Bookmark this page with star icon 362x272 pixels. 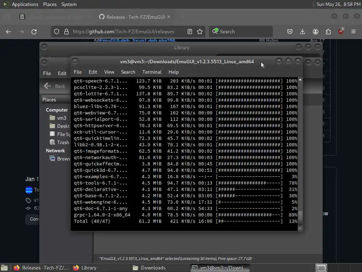point(200,32)
